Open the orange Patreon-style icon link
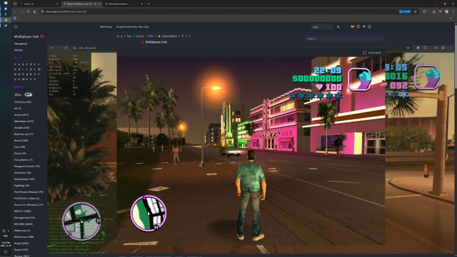The width and height of the screenshot is (457, 257). point(352,26)
